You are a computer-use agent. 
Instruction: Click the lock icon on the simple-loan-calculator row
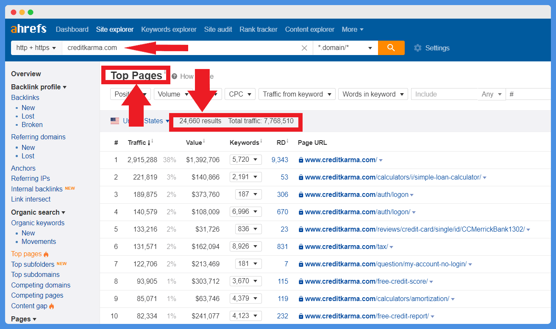[x=301, y=177]
